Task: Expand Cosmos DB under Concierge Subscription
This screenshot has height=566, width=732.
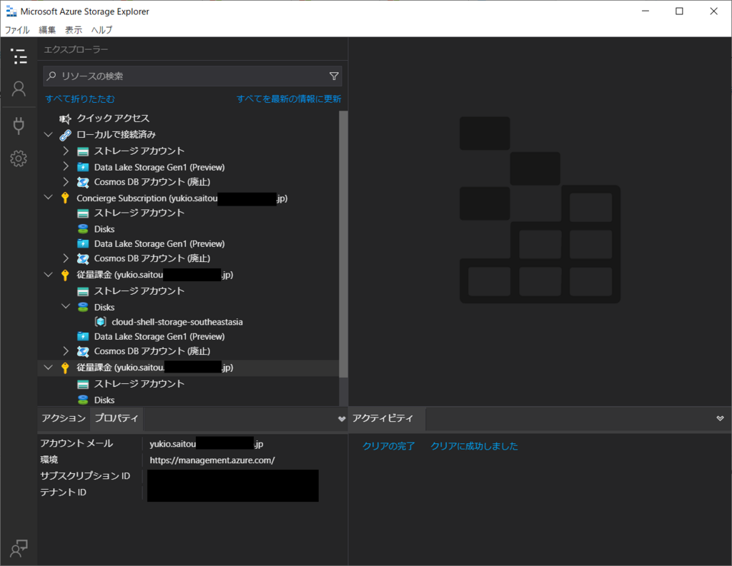Action: pyautogui.click(x=66, y=258)
